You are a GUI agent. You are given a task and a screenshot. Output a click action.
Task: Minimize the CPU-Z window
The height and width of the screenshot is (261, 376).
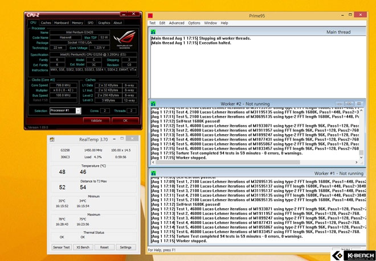point(124,14)
